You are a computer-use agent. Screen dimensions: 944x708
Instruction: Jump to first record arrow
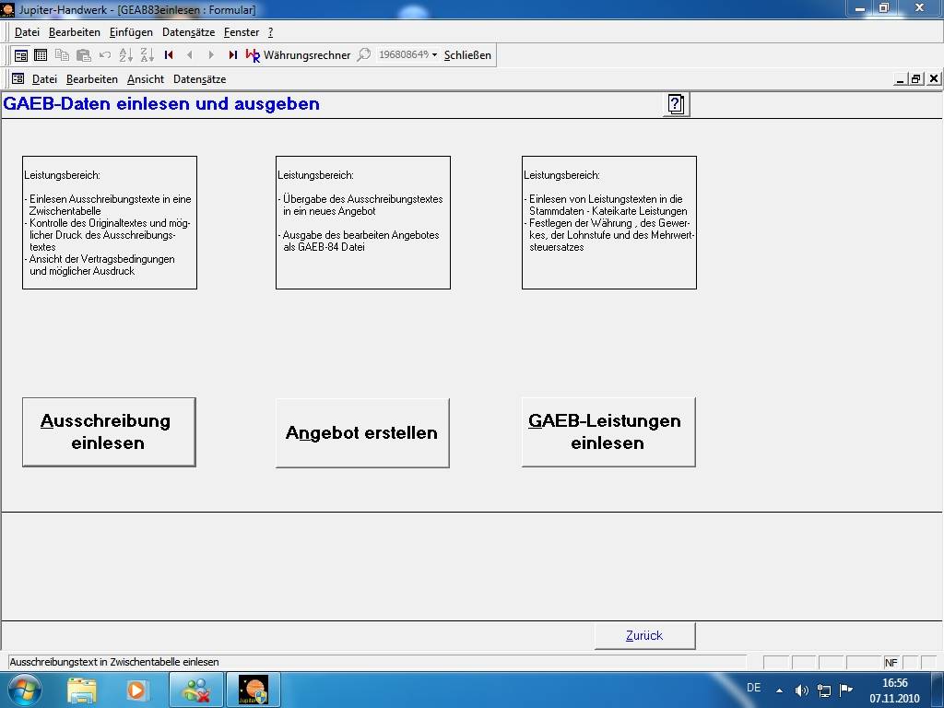pyautogui.click(x=169, y=55)
